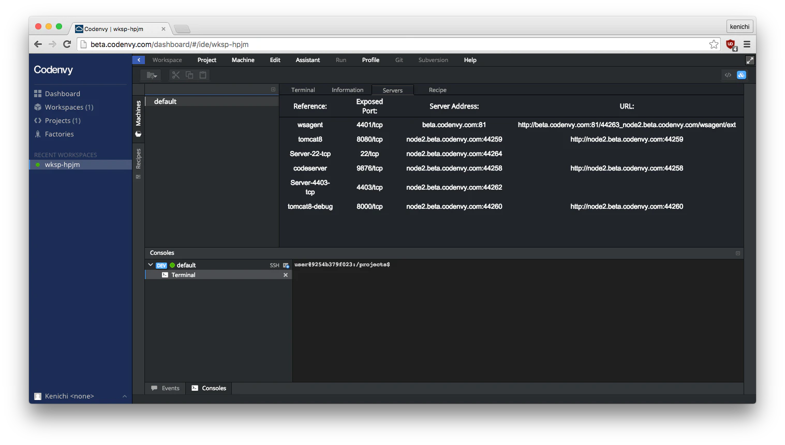Click the fullscreen expand icon top right
Viewport: 785px width, 445px height.
[750, 60]
